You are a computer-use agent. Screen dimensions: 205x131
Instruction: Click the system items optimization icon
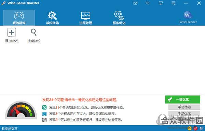pyautogui.click(x=44, y=107)
